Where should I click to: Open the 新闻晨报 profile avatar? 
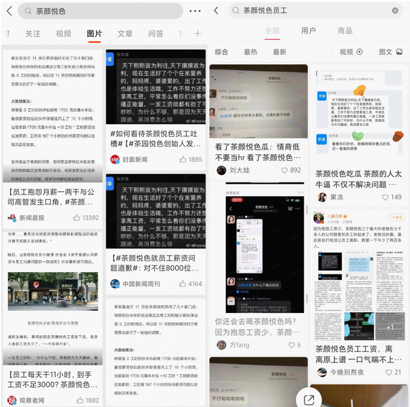(12, 217)
